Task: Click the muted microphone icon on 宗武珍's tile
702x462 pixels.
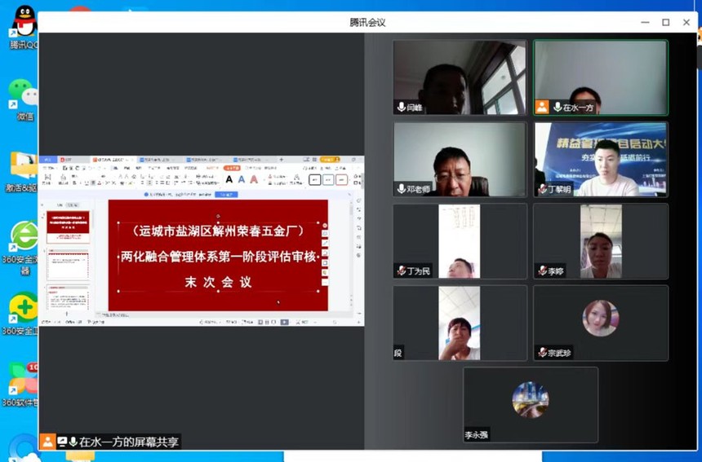Action: click(x=543, y=353)
